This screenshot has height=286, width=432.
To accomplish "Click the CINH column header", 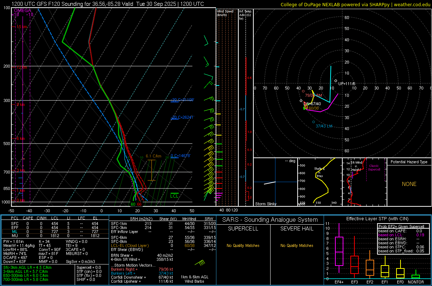I will click(41, 218).
